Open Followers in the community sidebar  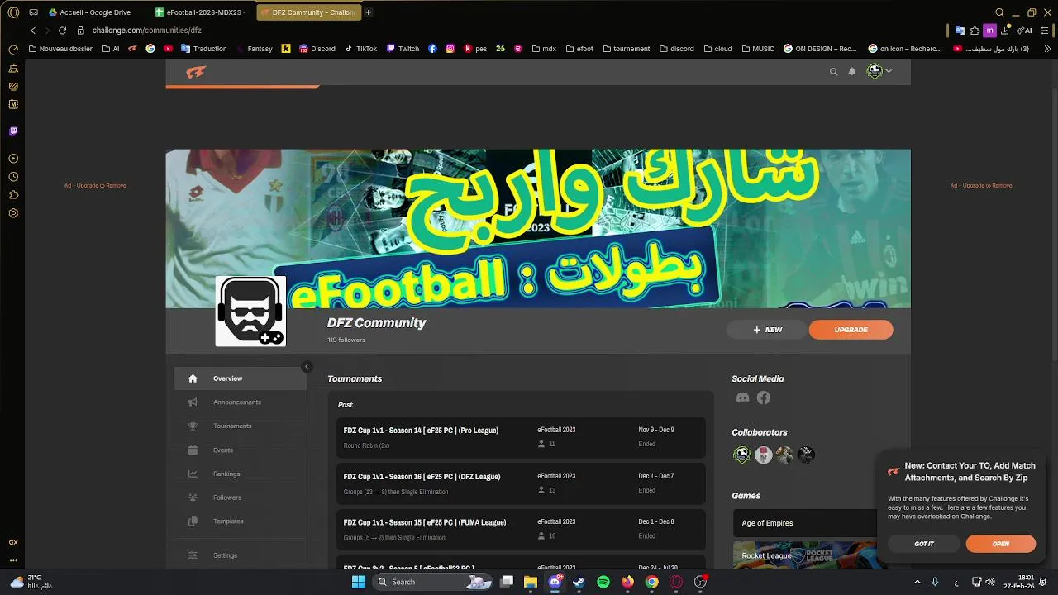tap(241, 497)
